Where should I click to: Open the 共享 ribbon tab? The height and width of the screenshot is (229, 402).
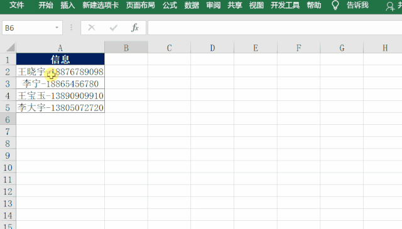(x=235, y=5)
